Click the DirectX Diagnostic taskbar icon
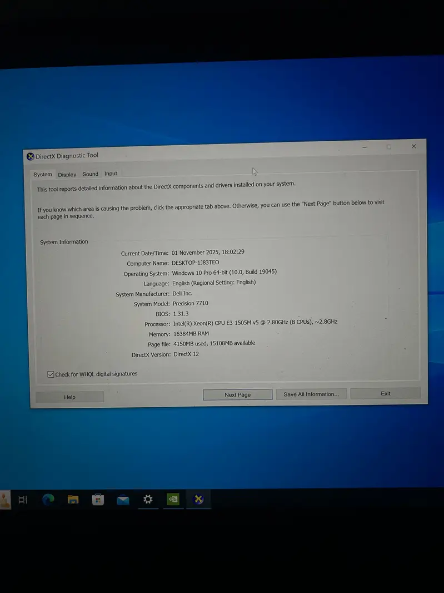Image resolution: width=444 pixels, height=593 pixels. click(x=198, y=500)
